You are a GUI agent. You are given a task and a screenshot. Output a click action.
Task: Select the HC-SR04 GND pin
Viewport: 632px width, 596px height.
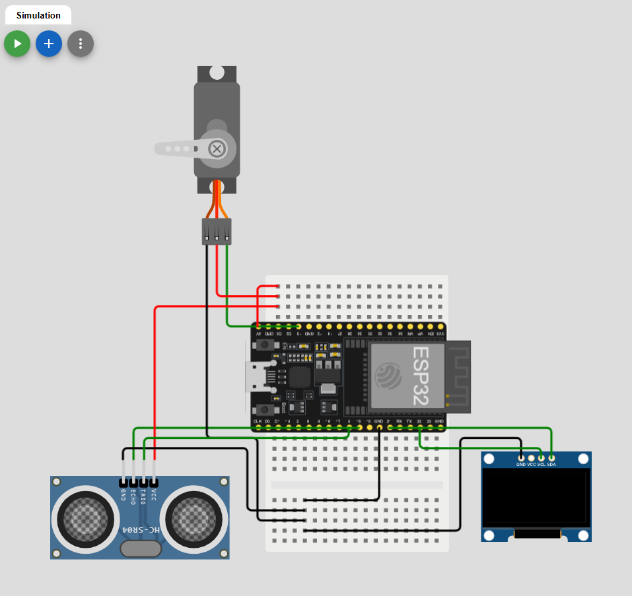point(123,482)
